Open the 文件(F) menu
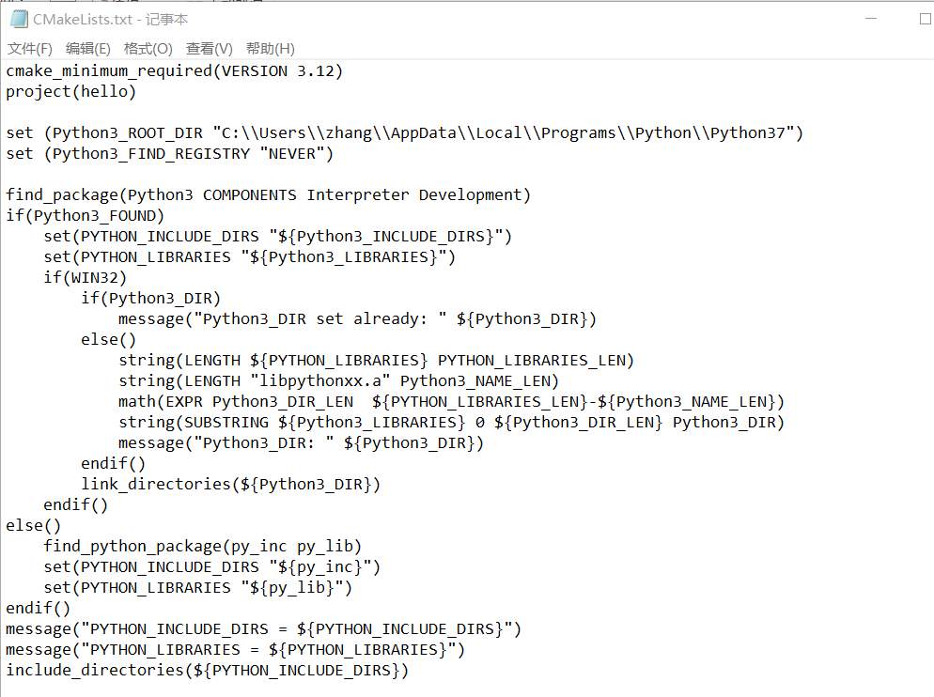This screenshot has width=934, height=697. coord(30,49)
